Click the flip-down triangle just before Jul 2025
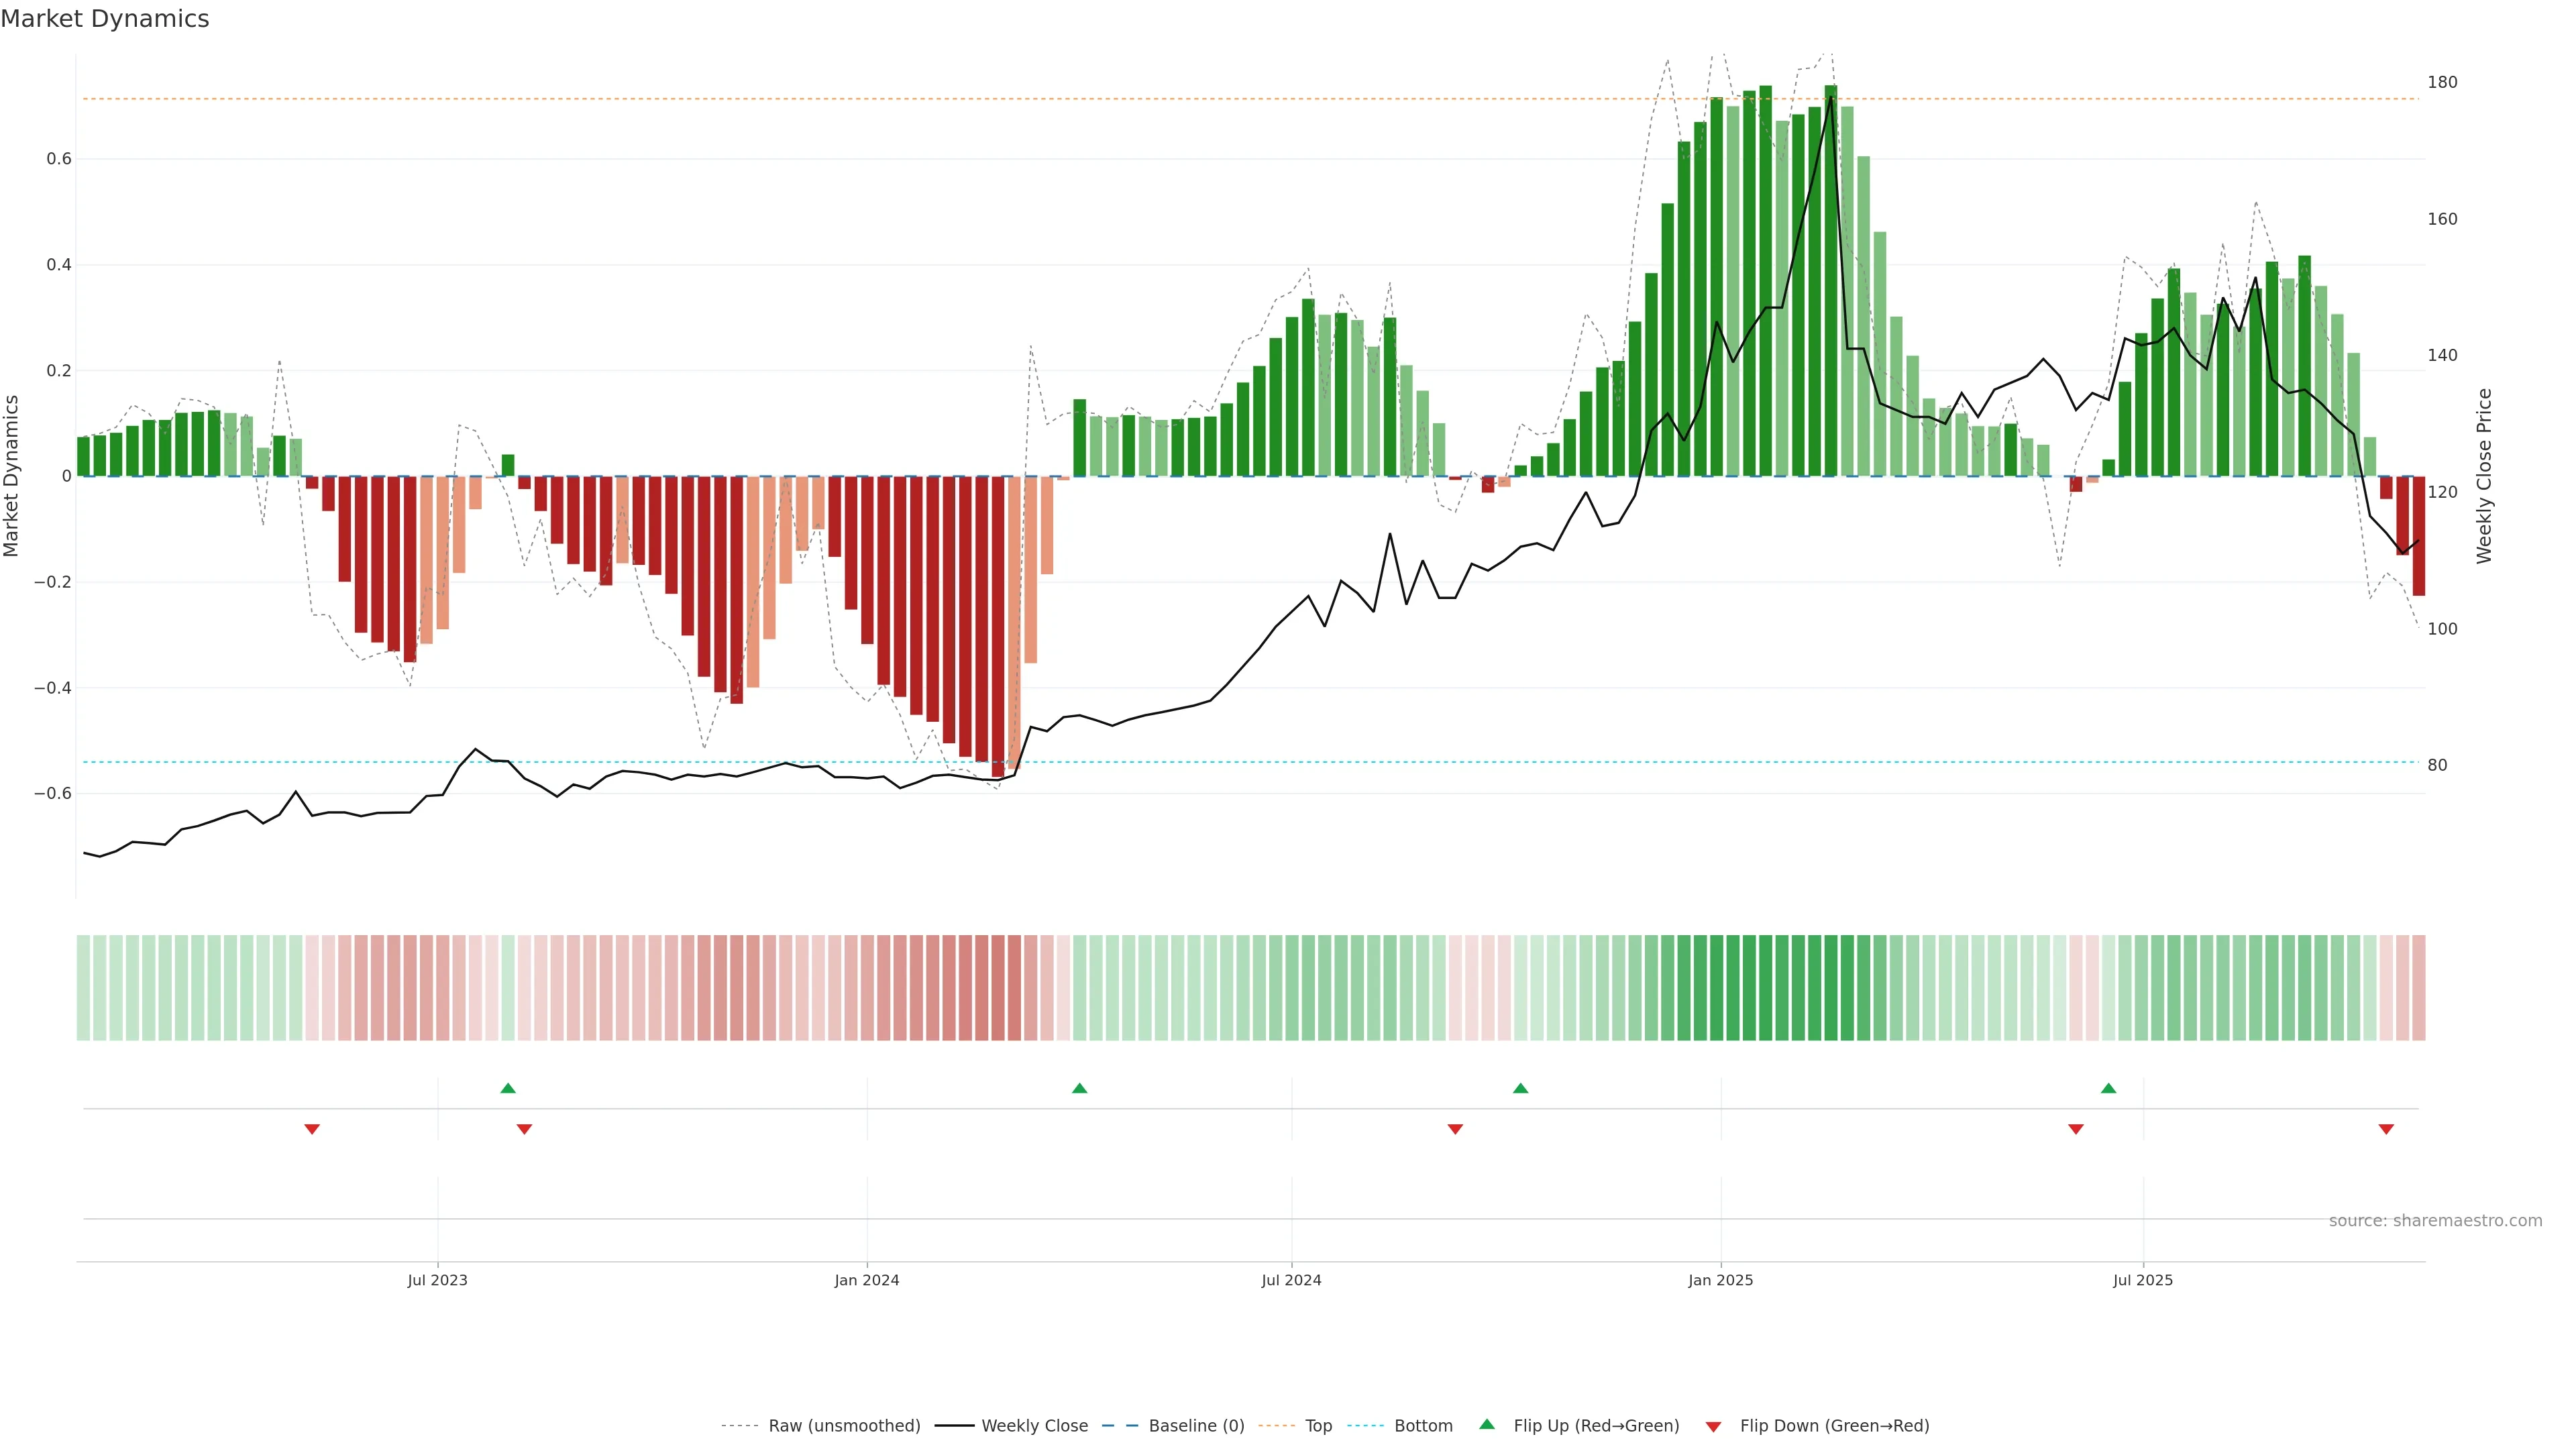This screenshot has height=1449, width=2576. [2075, 1129]
